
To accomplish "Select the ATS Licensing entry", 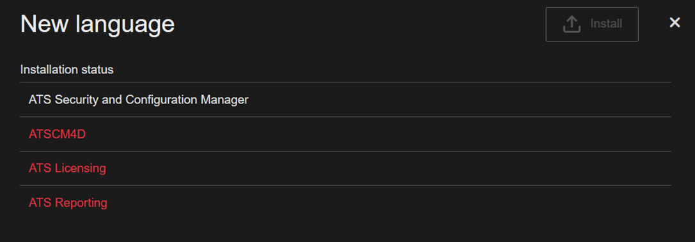I will pos(346,168).
